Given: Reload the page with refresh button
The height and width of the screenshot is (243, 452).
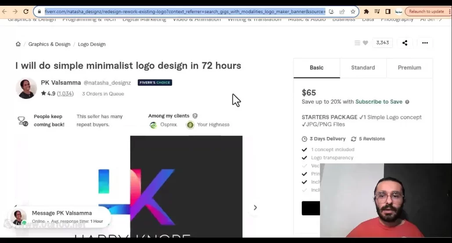Looking at the screenshot, I should 26,11.
